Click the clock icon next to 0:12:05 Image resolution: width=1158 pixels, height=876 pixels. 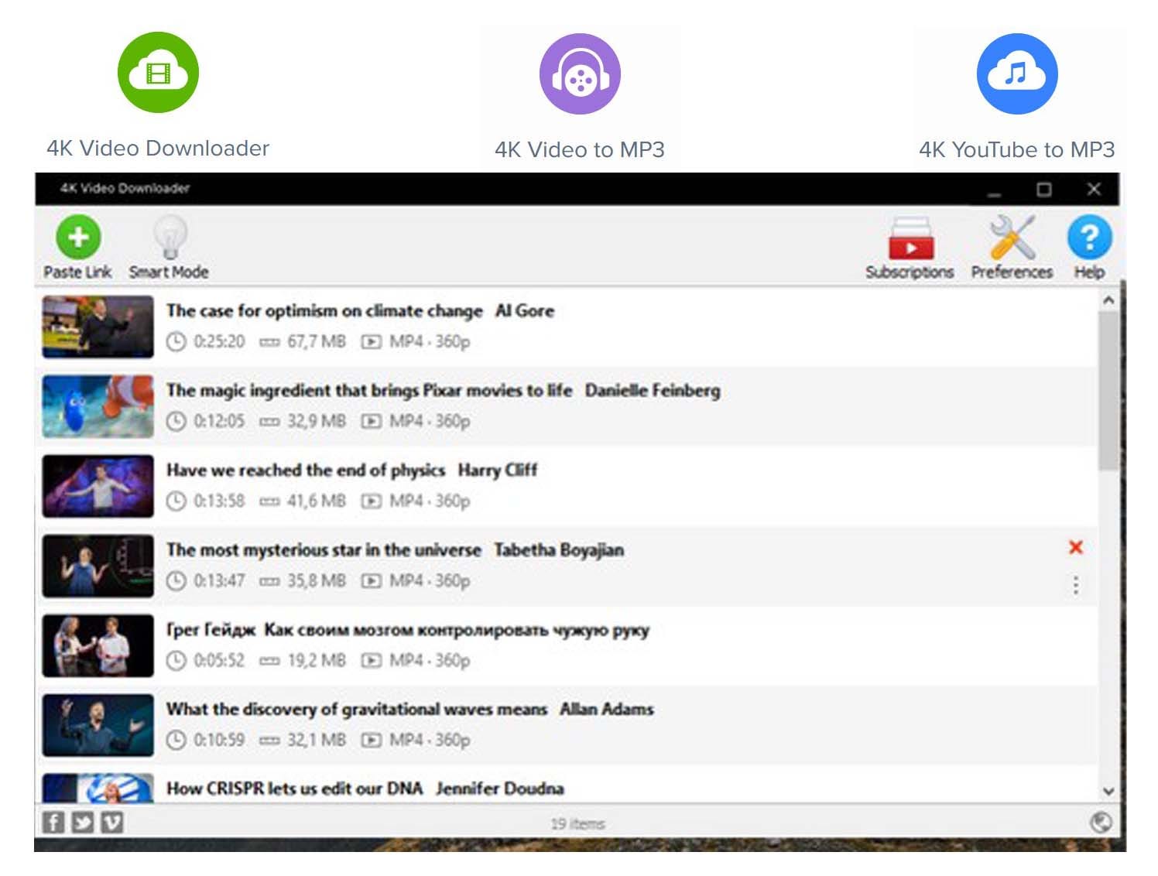176,421
